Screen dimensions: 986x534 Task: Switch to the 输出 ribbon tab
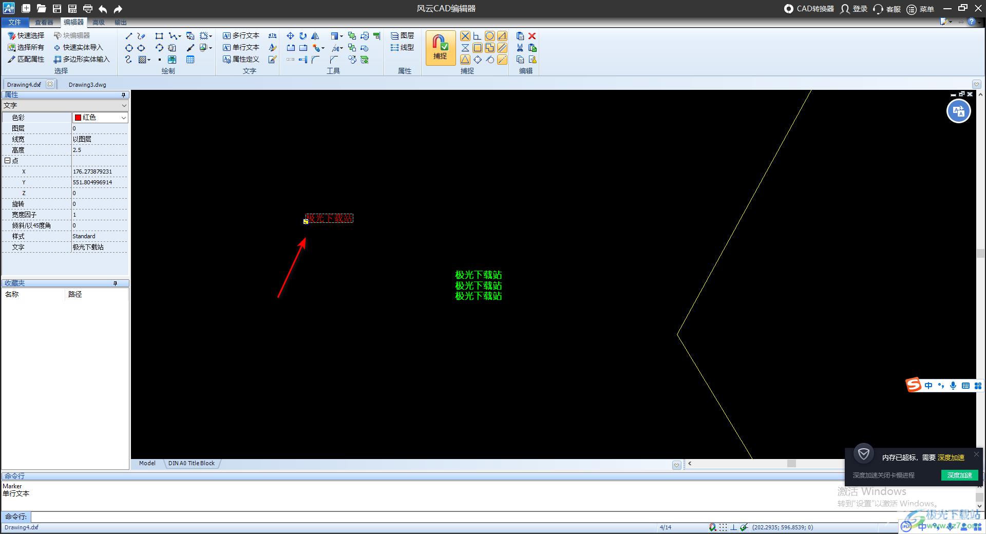121,22
